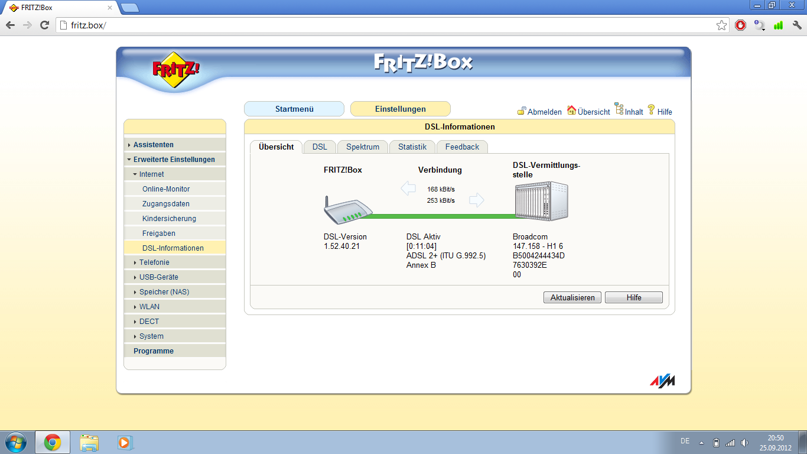Open Chrome wrench settings menu
The image size is (807, 454).
point(797,25)
